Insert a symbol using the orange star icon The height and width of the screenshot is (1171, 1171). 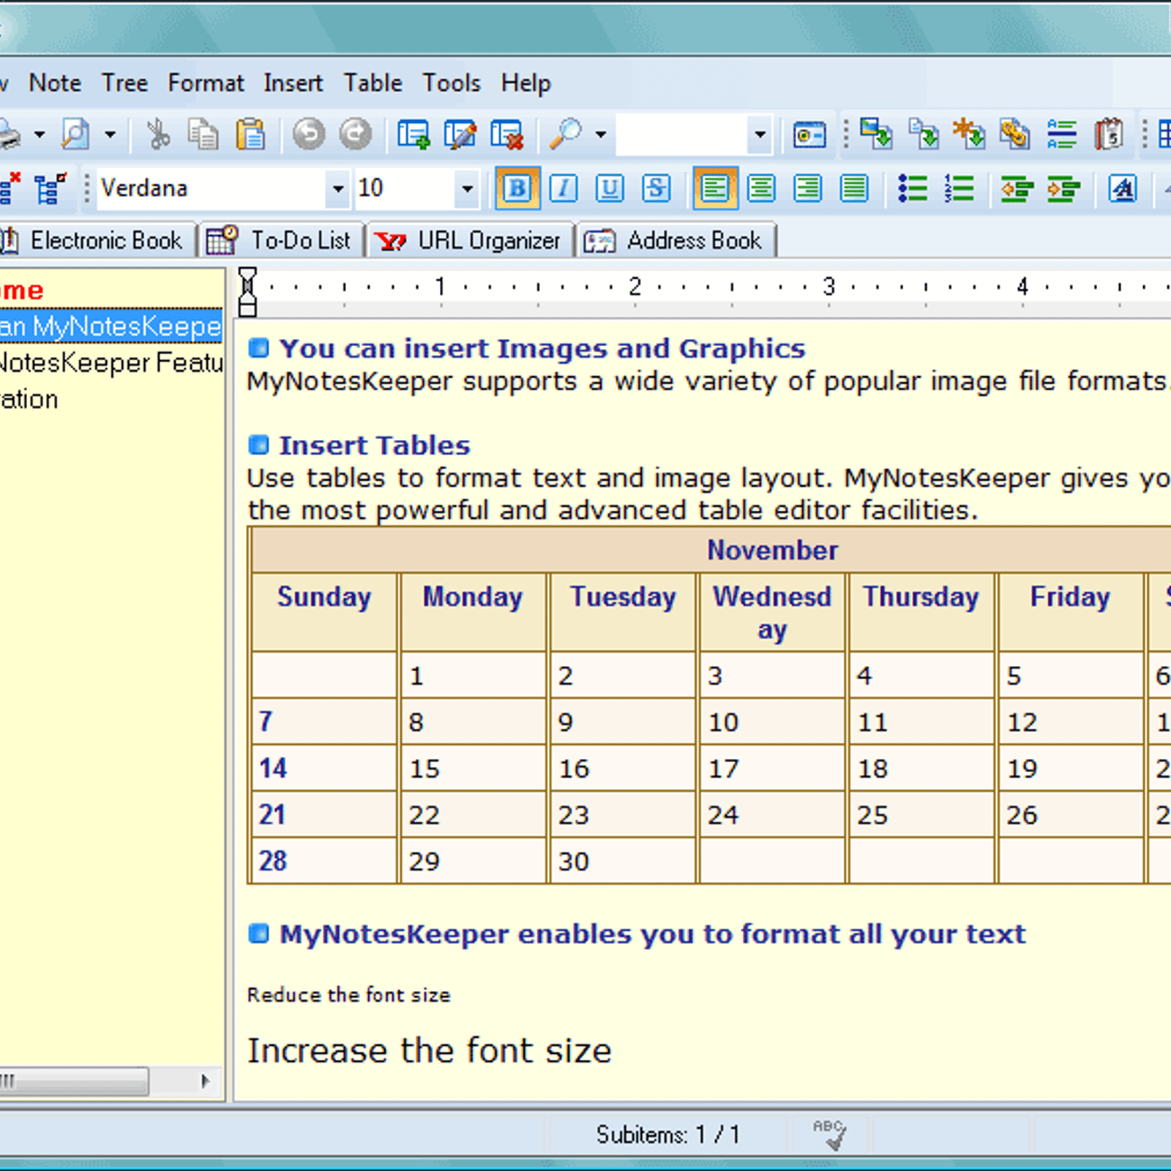pos(969,135)
